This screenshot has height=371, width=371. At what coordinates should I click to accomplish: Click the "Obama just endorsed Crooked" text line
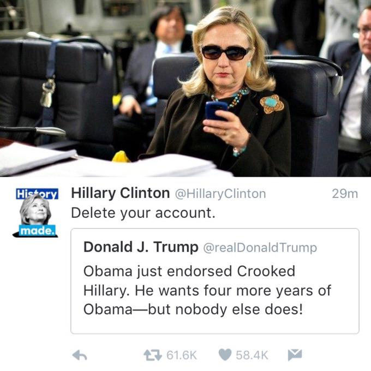pyautogui.click(x=189, y=271)
